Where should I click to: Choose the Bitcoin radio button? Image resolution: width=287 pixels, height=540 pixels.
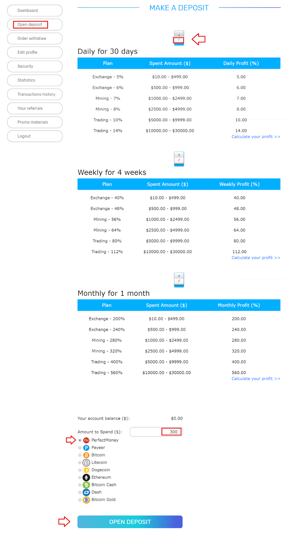[80, 455]
